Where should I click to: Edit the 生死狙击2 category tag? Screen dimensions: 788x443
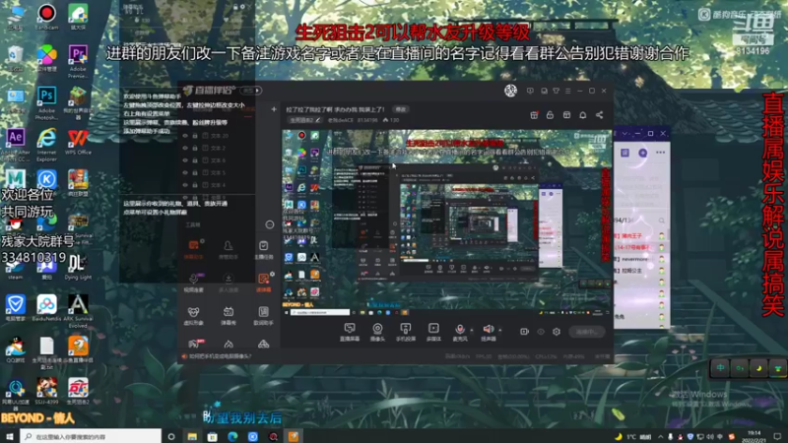304,120
